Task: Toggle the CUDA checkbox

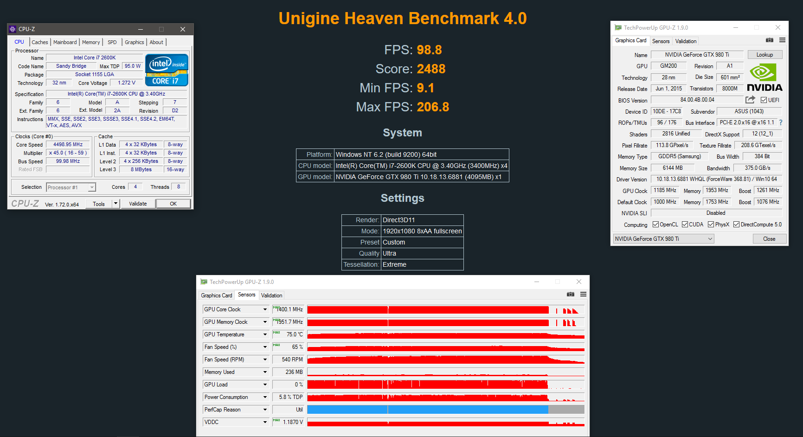Action: (685, 225)
